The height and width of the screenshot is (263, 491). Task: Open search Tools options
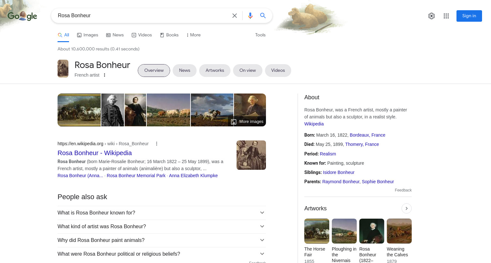click(x=260, y=35)
